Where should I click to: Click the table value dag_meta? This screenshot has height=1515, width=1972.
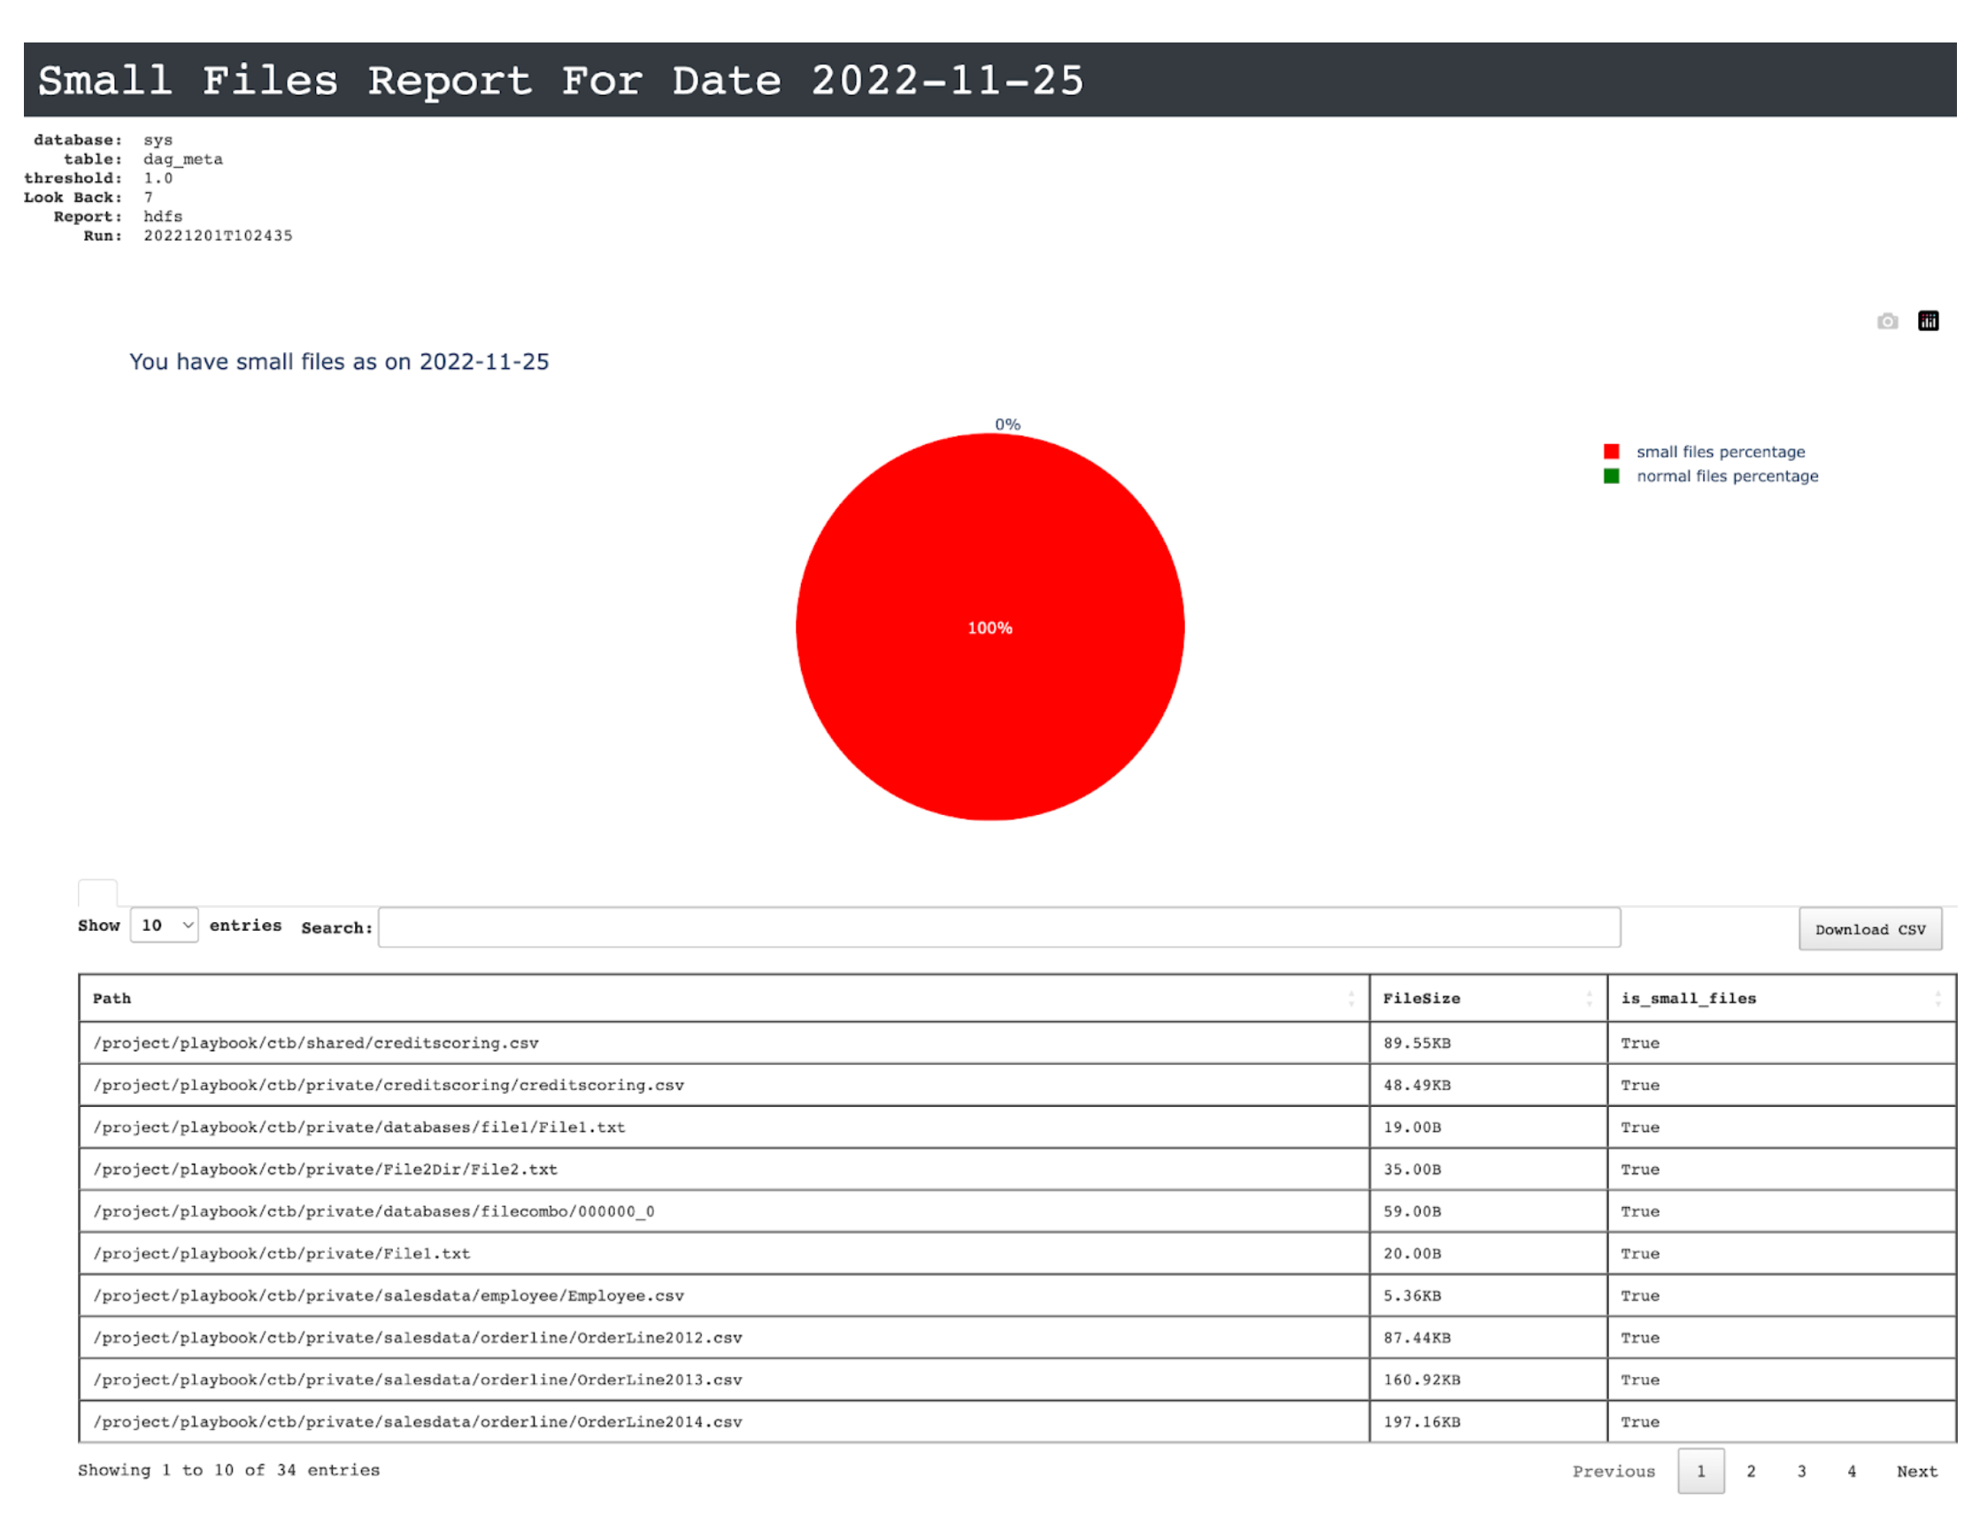tap(183, 159)
